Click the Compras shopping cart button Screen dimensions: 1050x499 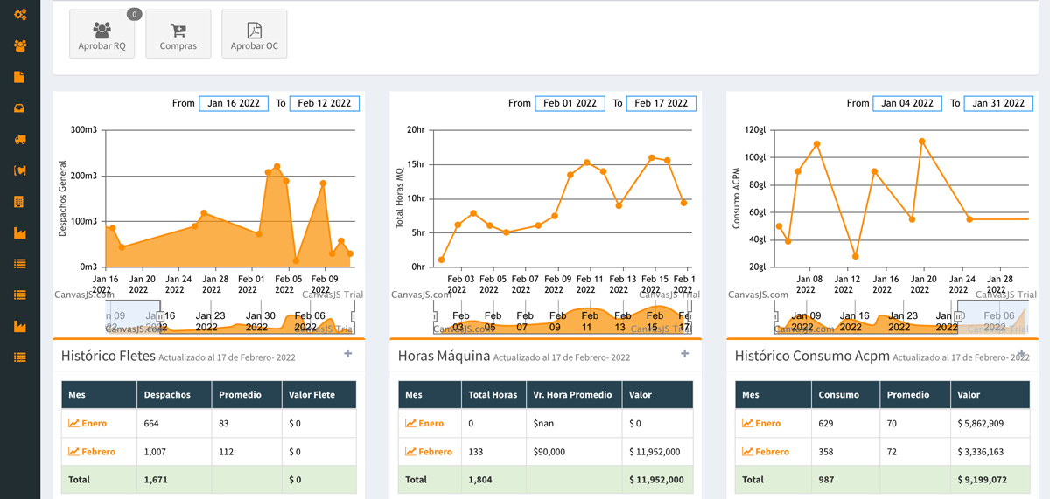[178, 34]
